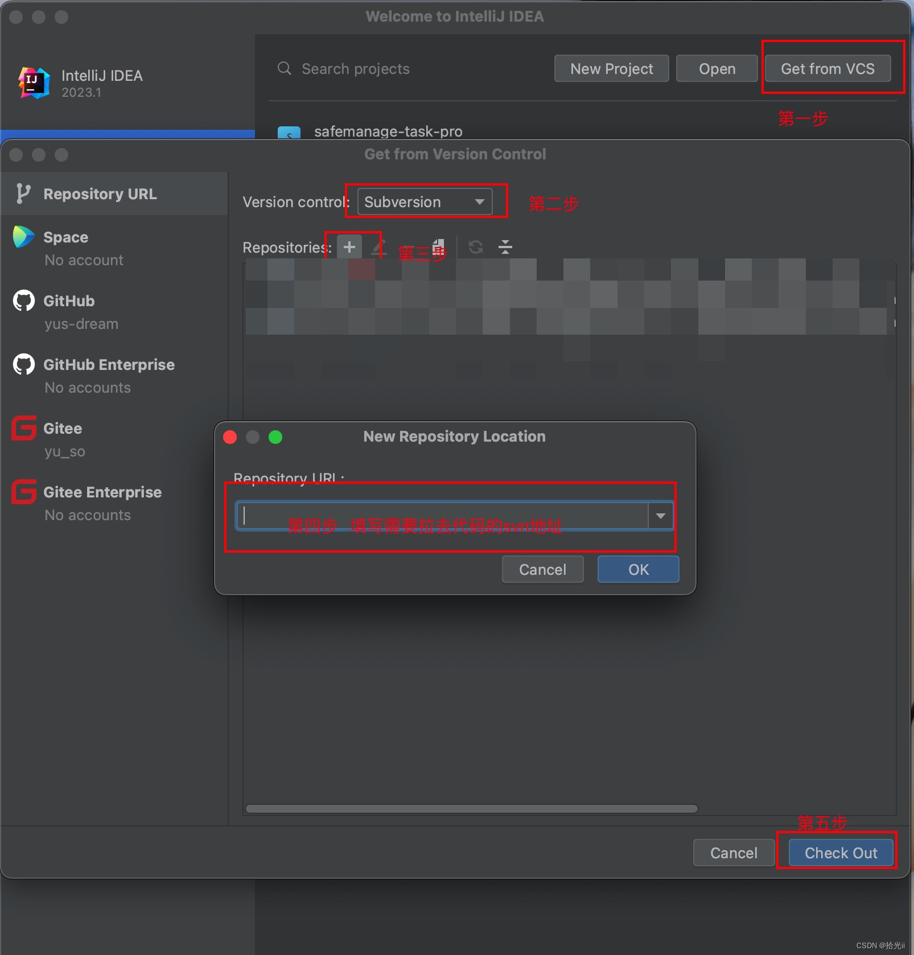
Task: Click the copy repository URL icon
Action: click(x=438, y=246)
